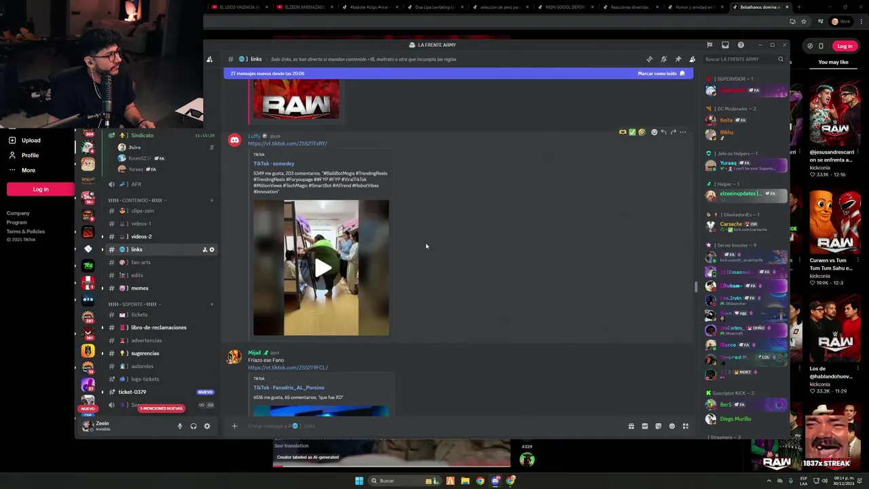React with green checkmark on Luffy message
The height and width of the screenshot is (489, 869).
(x=632, y=132)
